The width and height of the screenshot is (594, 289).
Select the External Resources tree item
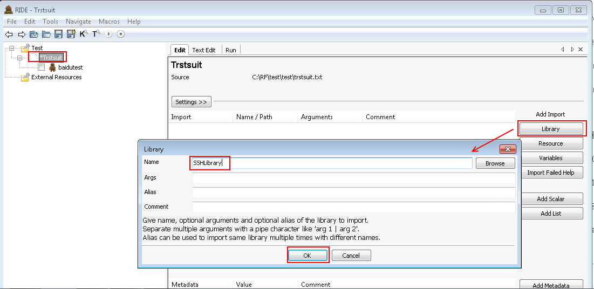[x=57, y=77]
